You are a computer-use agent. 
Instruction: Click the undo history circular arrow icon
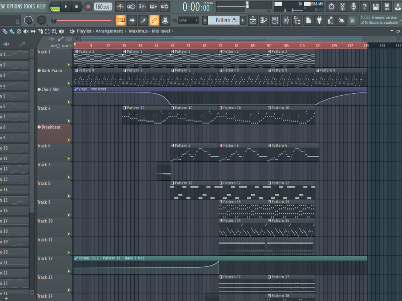pos(332,6)
